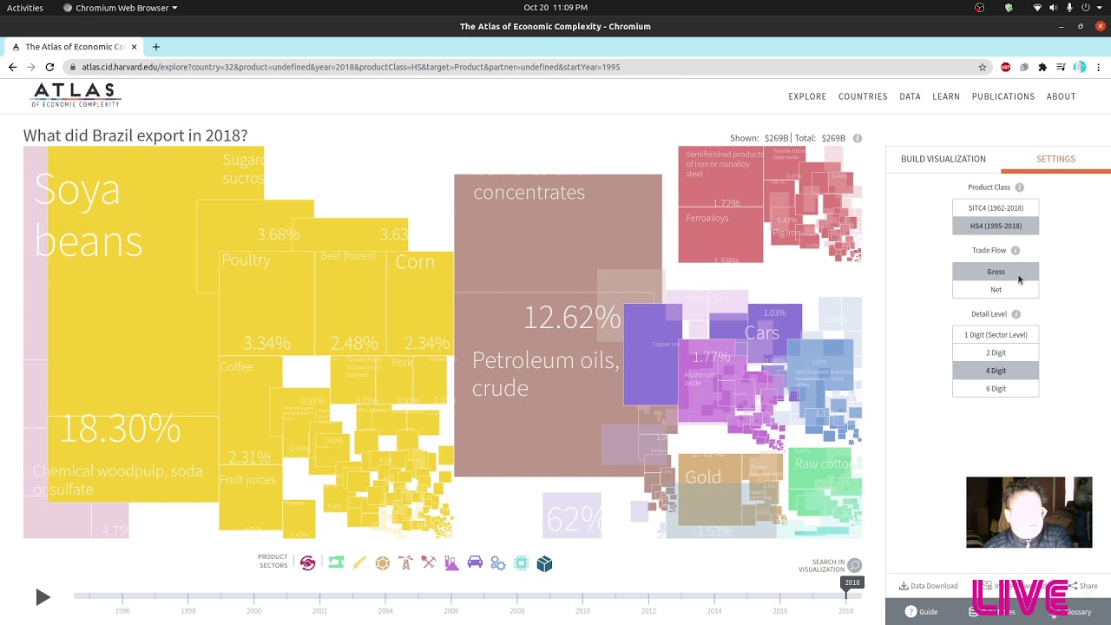Click Detail Level info icon
Viewport: 1111px width, 625px height.
[x=1016, y=314]
